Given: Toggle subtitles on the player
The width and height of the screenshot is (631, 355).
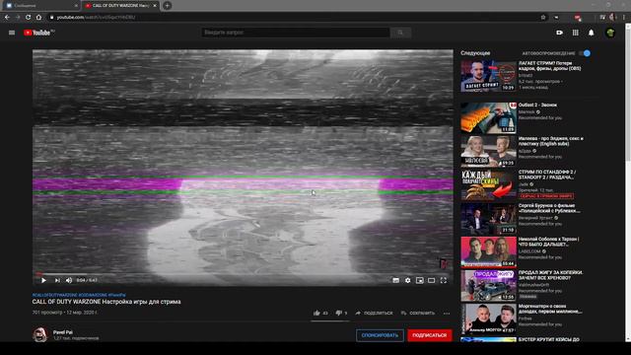Looking at the screenshot, I should pyautogui.click(x=396, y=280).
